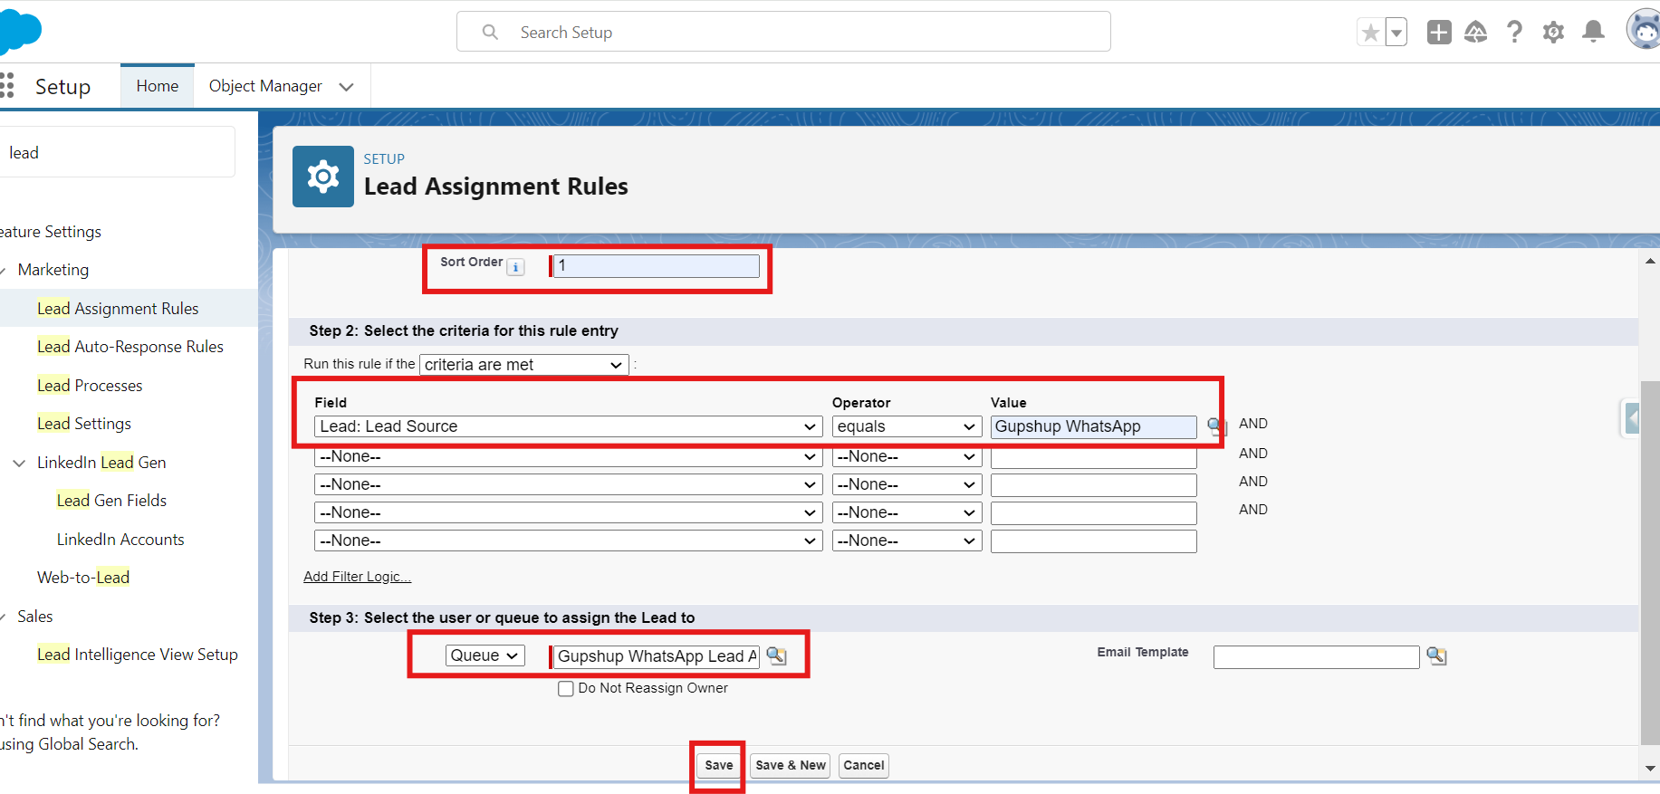The height and width of the screenshot is (794, 1660).
Task: Click the Value field containing Gupshup WhatsApp
Action: tap(1094, 426)
